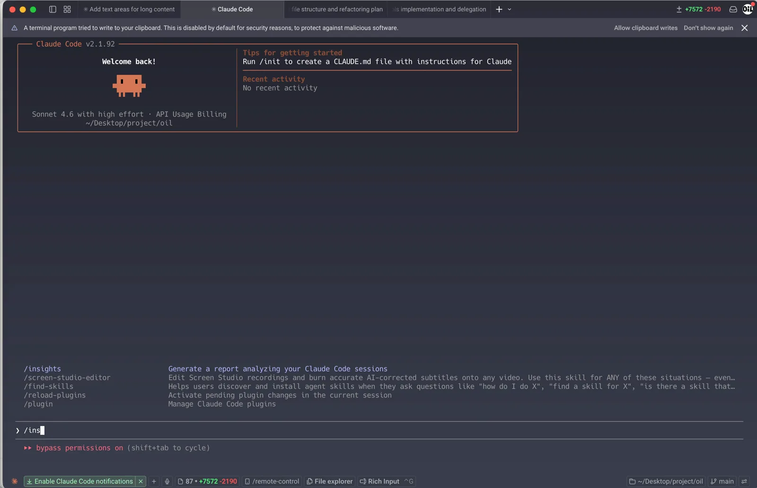757x488 pixels.
Task: Select the /plugin command suggestion
Action: (x=38, y=404)
